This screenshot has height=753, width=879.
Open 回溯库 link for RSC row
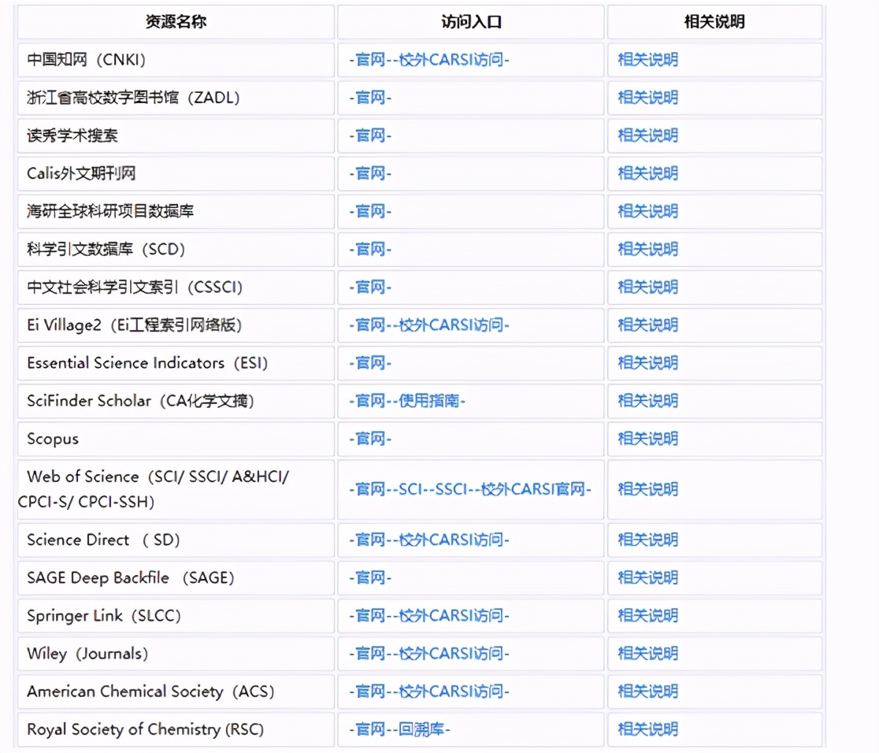click(x=421, y=729)
